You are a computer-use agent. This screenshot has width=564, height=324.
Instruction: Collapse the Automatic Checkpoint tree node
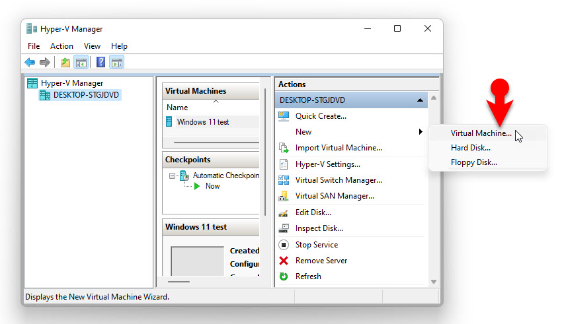click(x=172, y=176)
